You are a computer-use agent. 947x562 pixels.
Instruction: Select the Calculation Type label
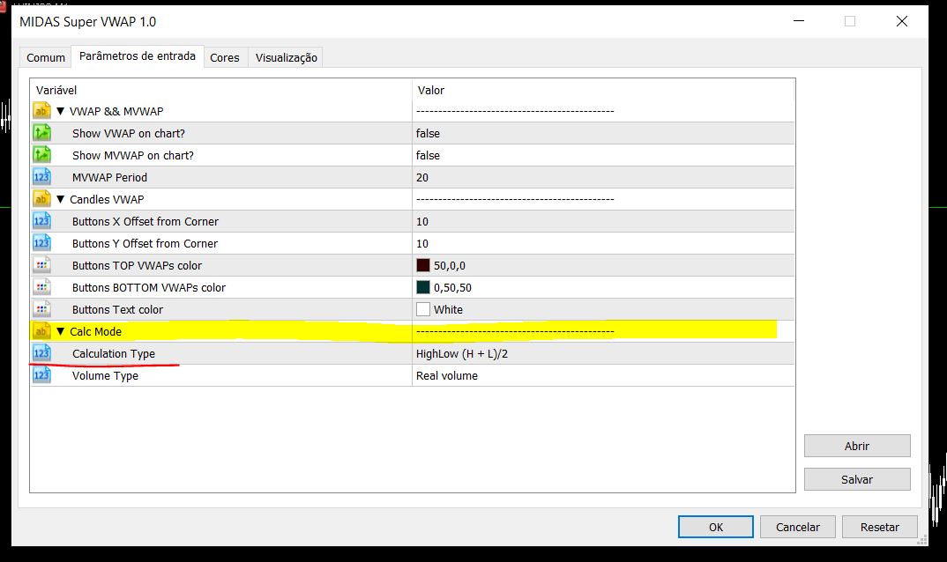[114, 354]
